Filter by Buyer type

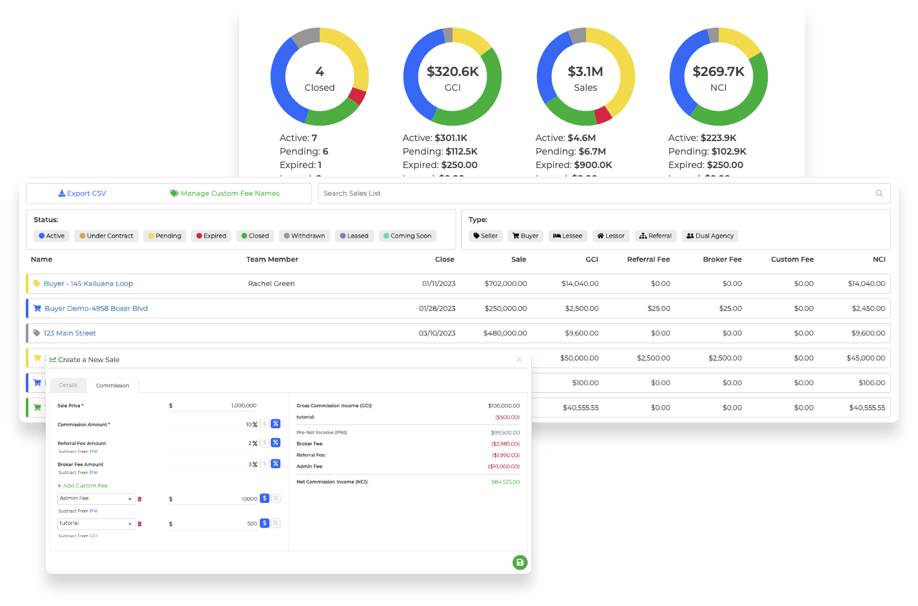[525, 236]
